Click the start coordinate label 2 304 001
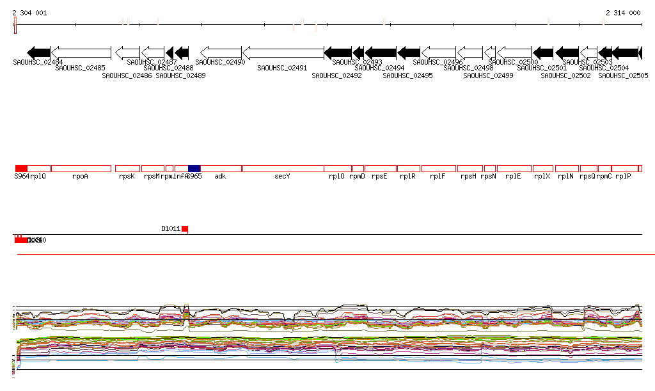 (29, 13)
